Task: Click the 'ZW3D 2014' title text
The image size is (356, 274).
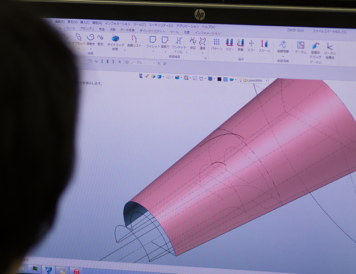Action: tap(295, 30)
